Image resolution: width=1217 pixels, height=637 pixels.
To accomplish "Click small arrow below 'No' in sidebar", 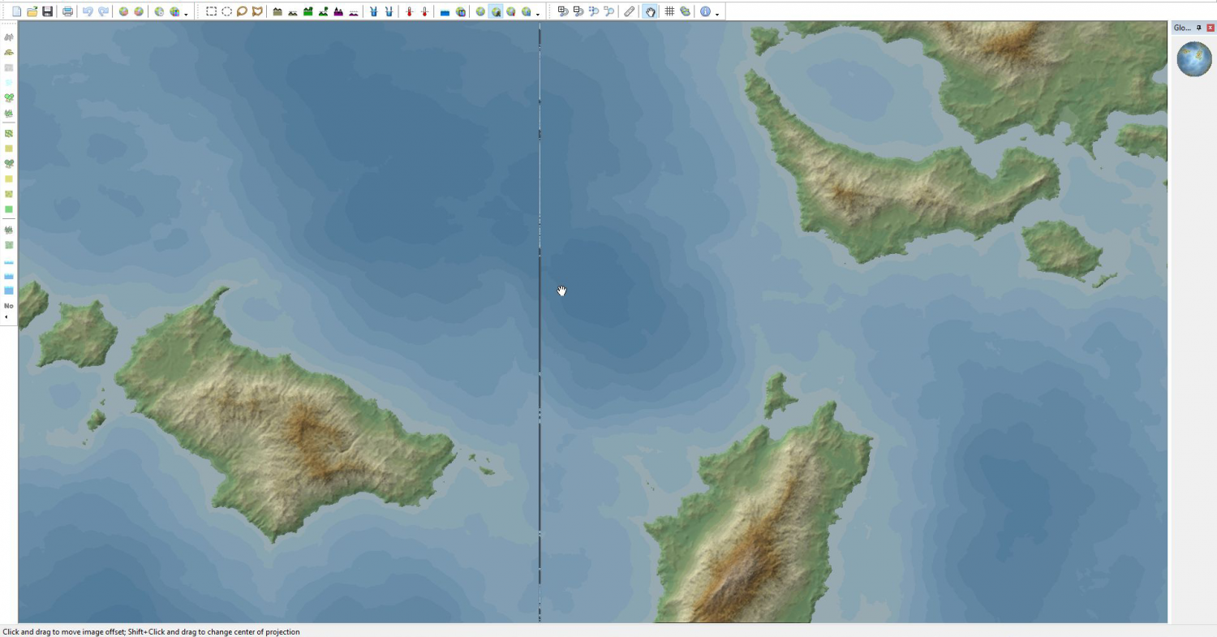I will pos(6,316).
